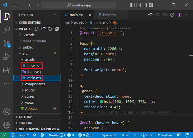Collapse all folders in explorer
Viewport: 193px width, 138px height.
click(57, 29)
